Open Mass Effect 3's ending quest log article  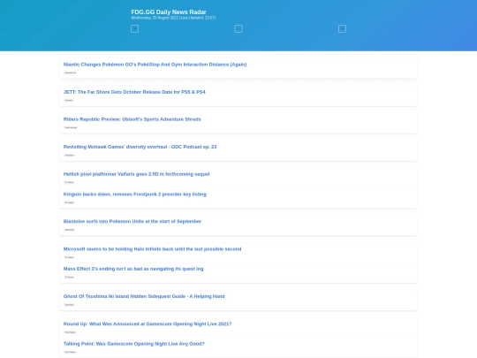click(x=133, y=269)
